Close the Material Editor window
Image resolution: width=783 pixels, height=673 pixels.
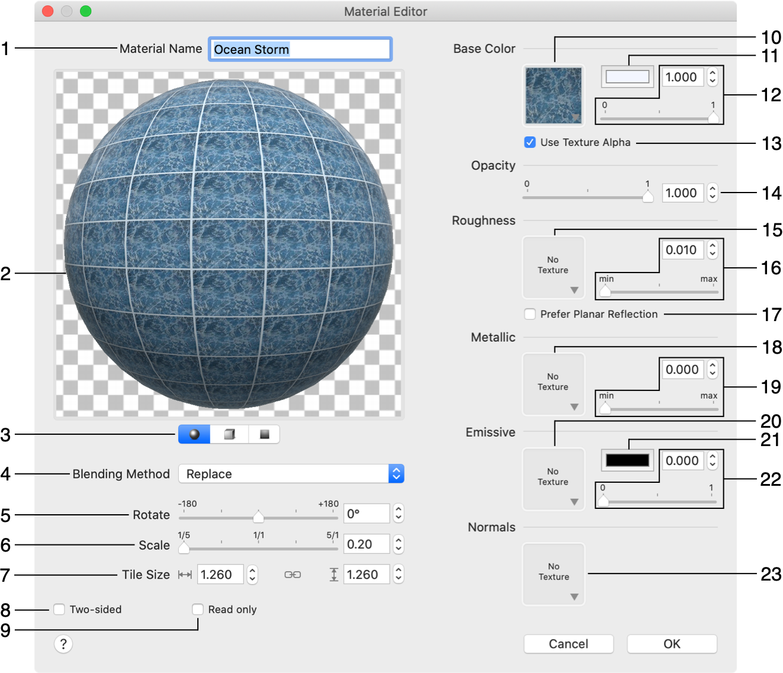click(48, 11)
